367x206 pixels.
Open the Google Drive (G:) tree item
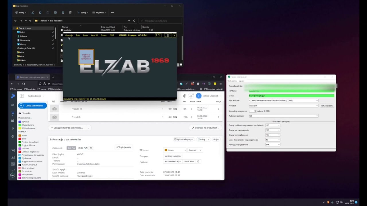tap(27, 48)
